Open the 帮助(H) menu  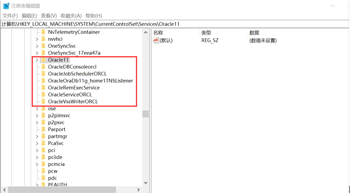(x=94, y=16)
